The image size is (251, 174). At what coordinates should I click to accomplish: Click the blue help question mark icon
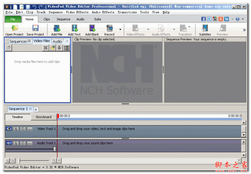[238, 19]
